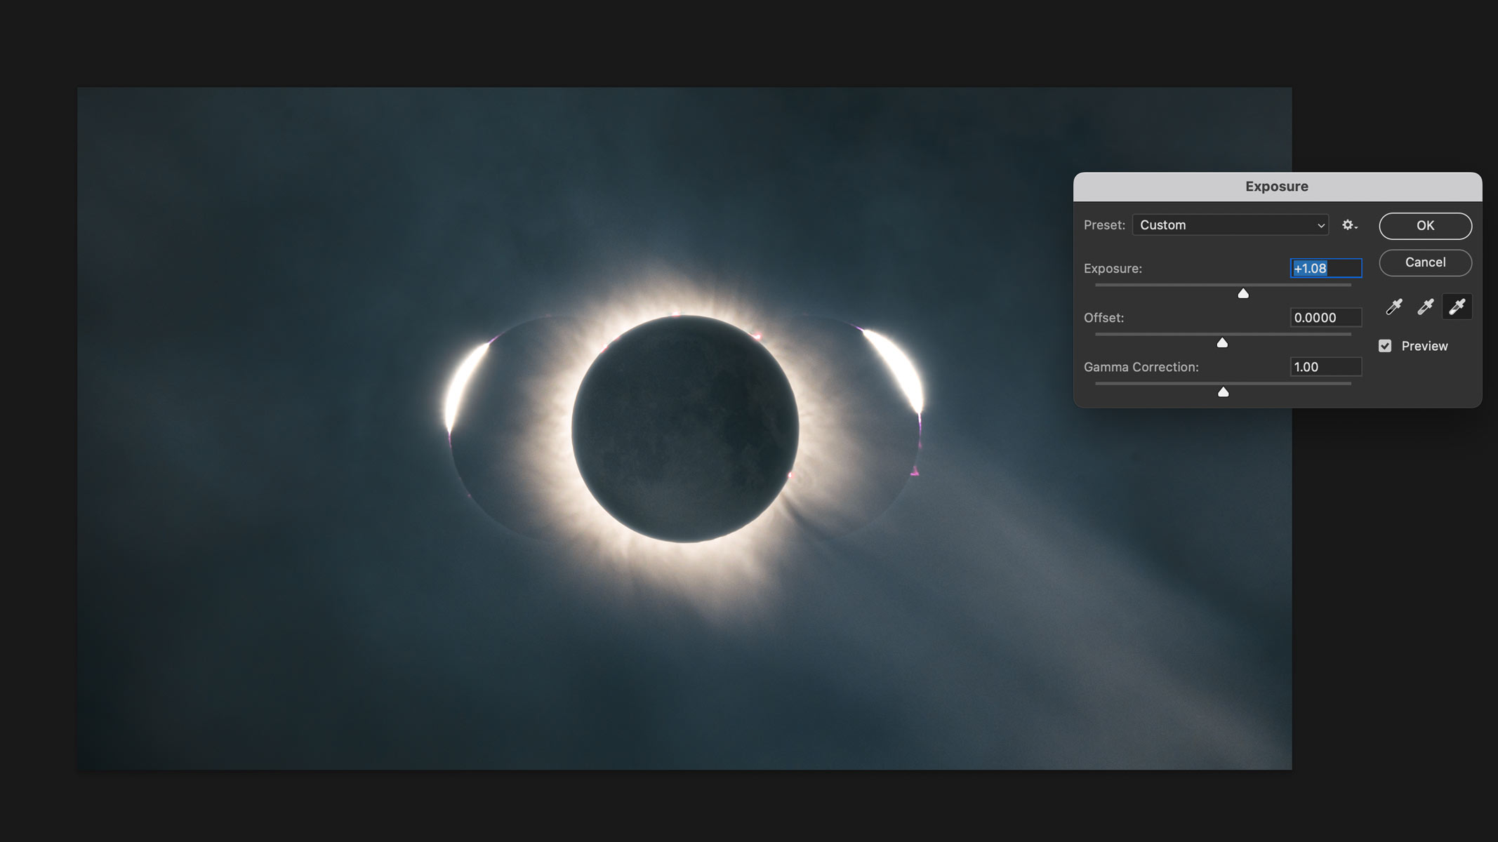The width and height of the screenshot is (1498, 842).
Task: Click OK to apply exposure
Action: 1425,226
